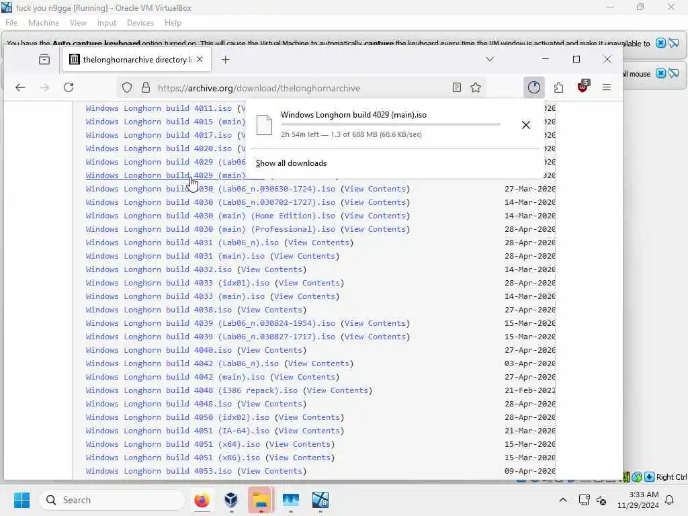Open the uBlock Origin extension icon
Viewport: 688px width, 516px height.
click(583, 87)
